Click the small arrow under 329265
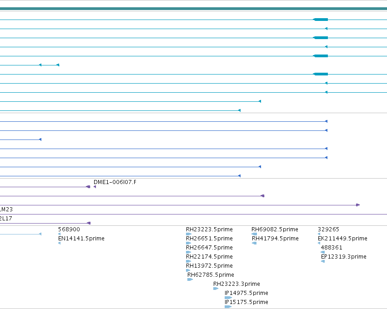The width and height of the screenshot is (387, 309). (x=319, y=234)
